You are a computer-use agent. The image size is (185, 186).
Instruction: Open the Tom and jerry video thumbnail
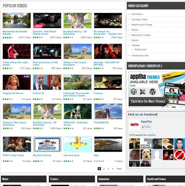click(78, 144)
